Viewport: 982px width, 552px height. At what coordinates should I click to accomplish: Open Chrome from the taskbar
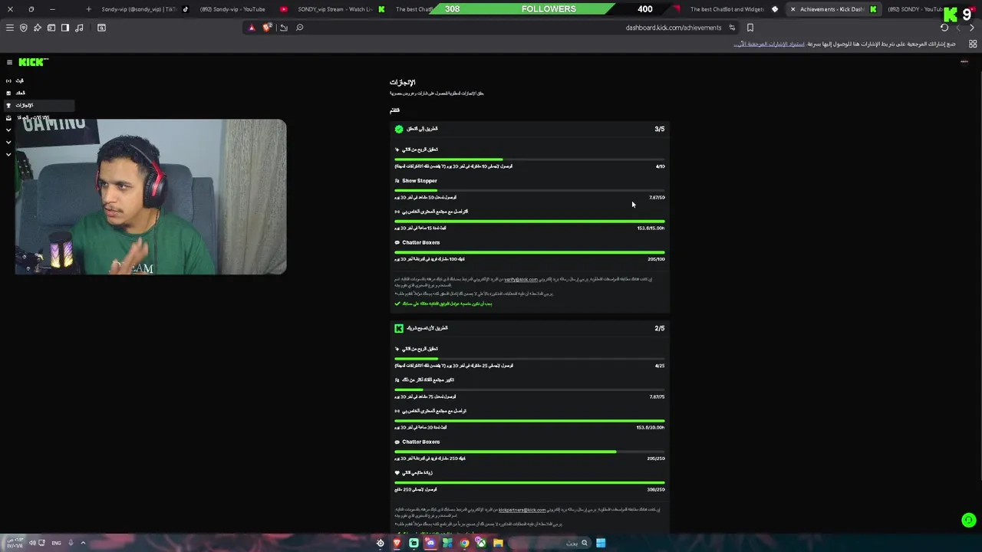pyautogui.click(x=464, y=543)
